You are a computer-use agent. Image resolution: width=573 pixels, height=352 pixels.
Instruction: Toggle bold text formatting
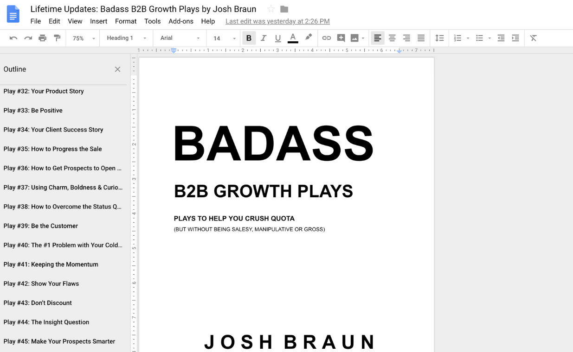click(249, 38)
